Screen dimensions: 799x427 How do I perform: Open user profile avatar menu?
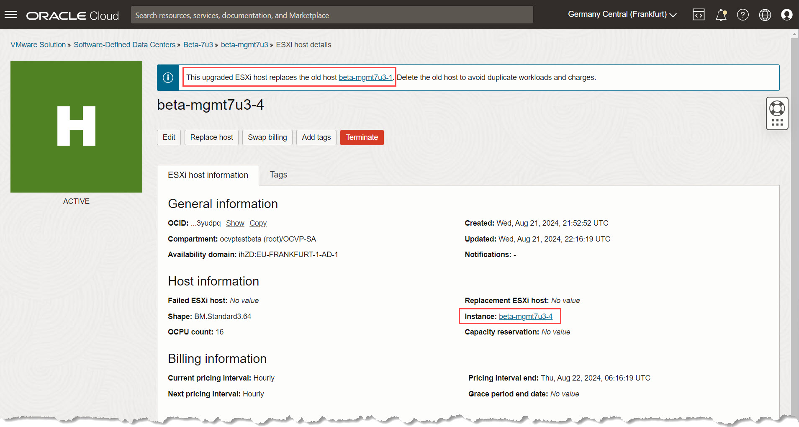787,15
